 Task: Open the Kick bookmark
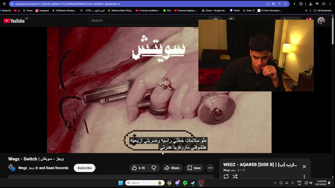[167, 11]
